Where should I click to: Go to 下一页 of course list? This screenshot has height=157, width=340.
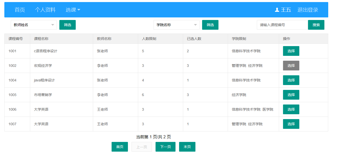[x=166, y=147]
